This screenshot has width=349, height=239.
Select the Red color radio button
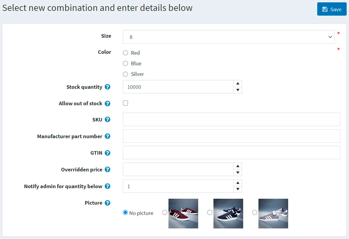click(x=126, y=53)
